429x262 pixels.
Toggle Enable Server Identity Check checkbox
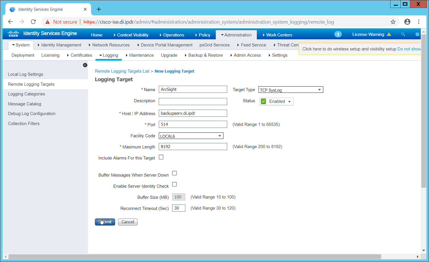click(174, 184)
